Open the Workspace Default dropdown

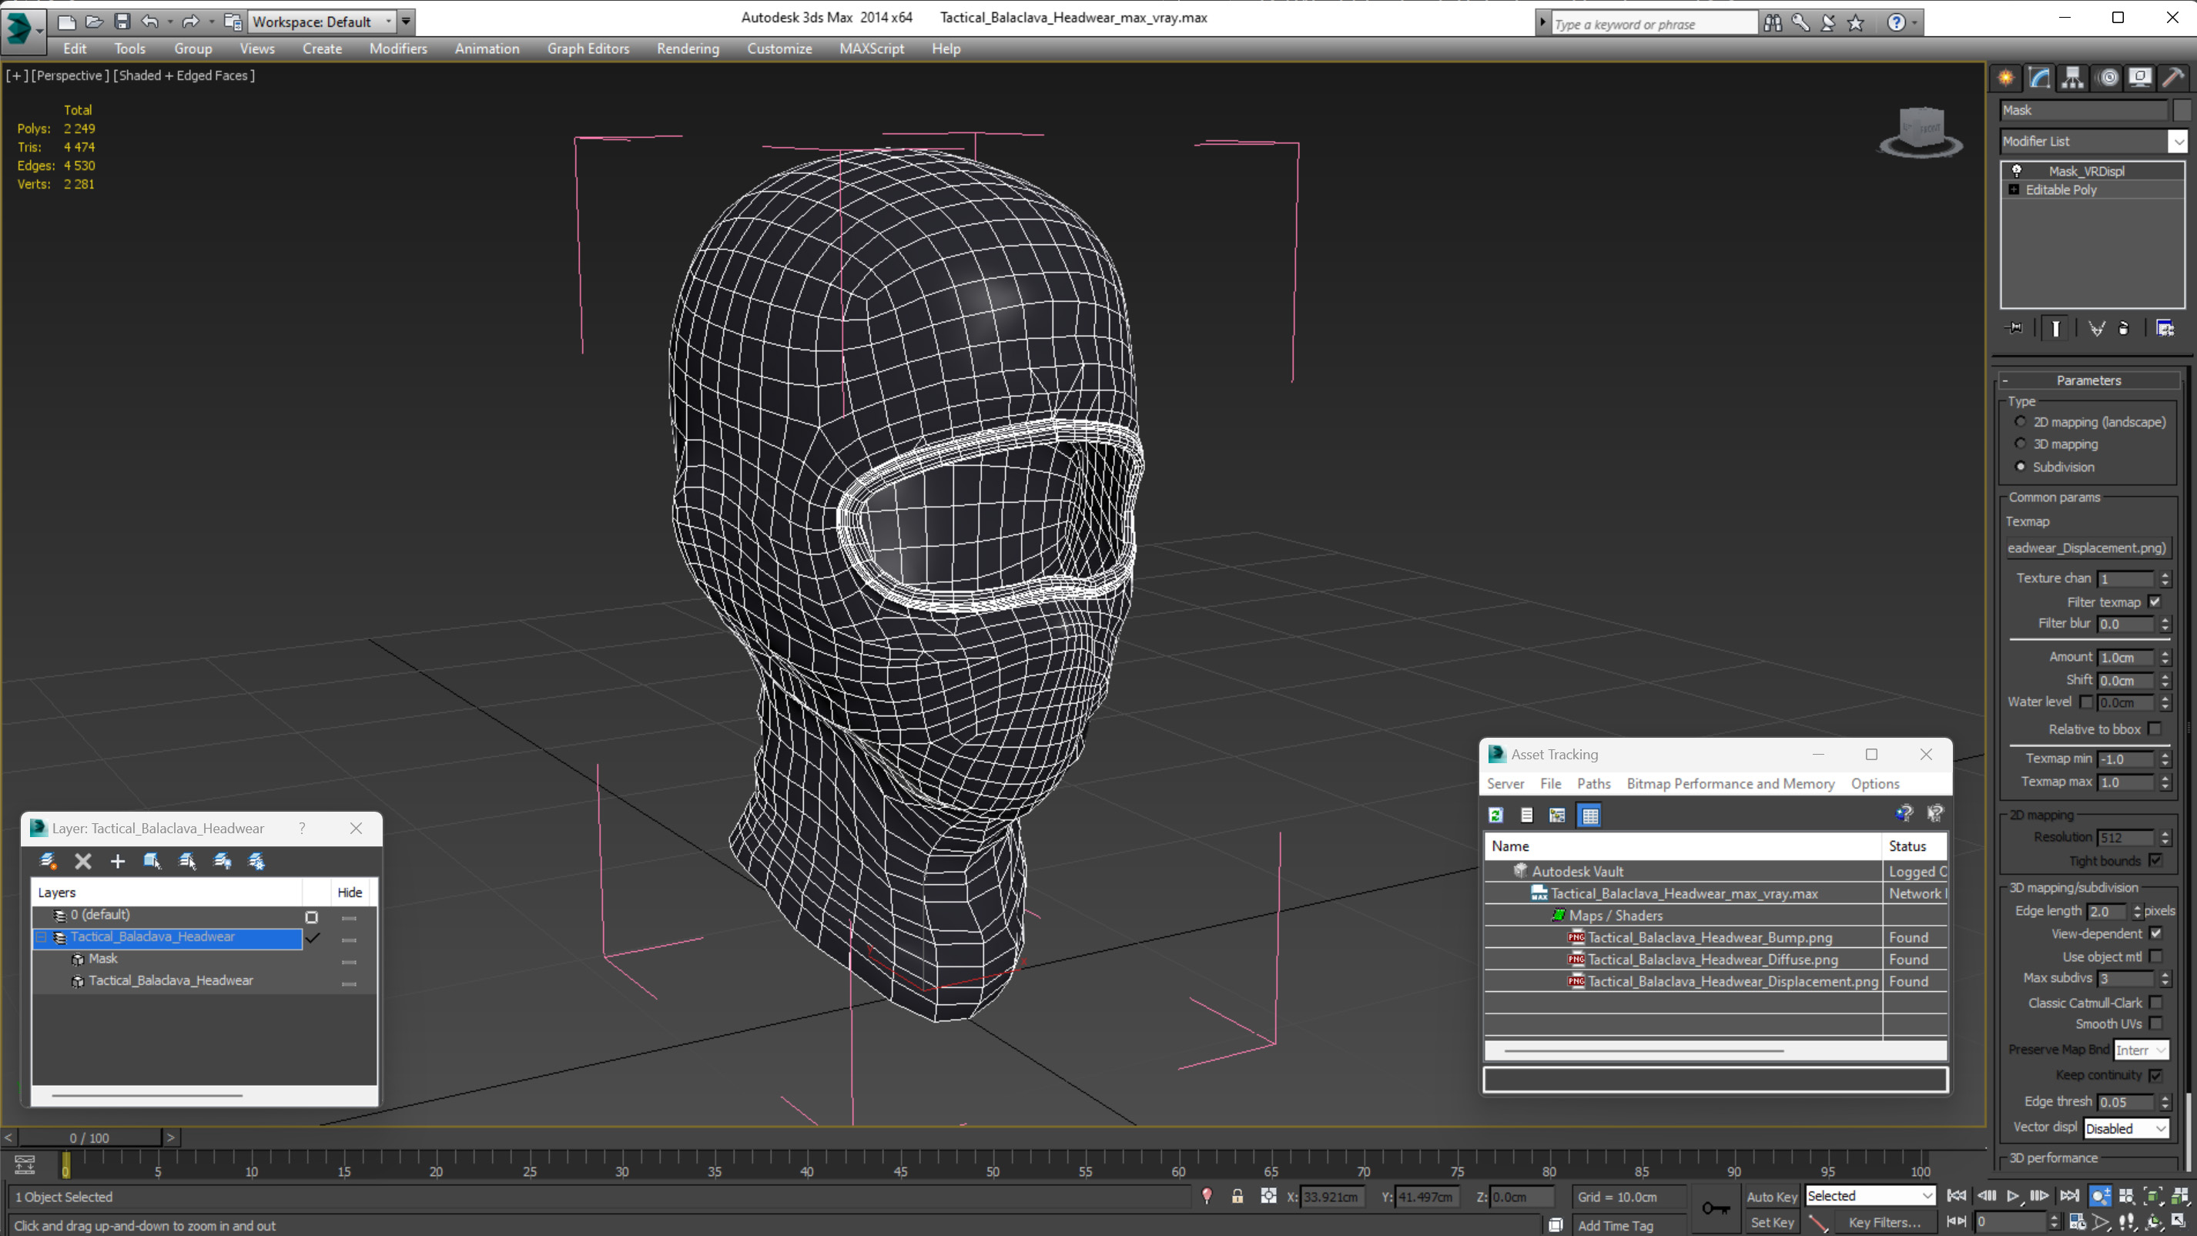tap(323, 22)
